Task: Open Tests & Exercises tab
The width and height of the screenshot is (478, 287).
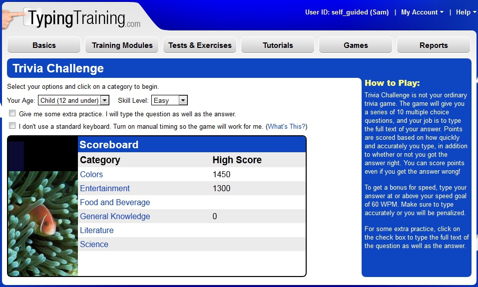Action: click(x=200, y=45)
